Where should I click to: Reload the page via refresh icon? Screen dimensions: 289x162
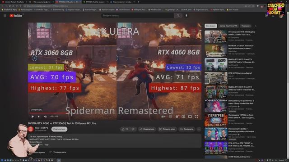click(x=9, y=6)
